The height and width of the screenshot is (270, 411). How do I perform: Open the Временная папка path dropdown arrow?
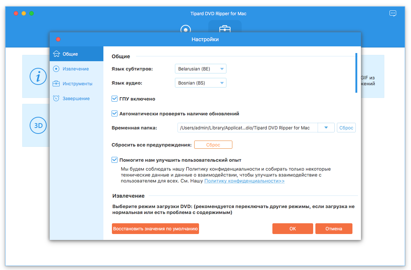(326, 128)
